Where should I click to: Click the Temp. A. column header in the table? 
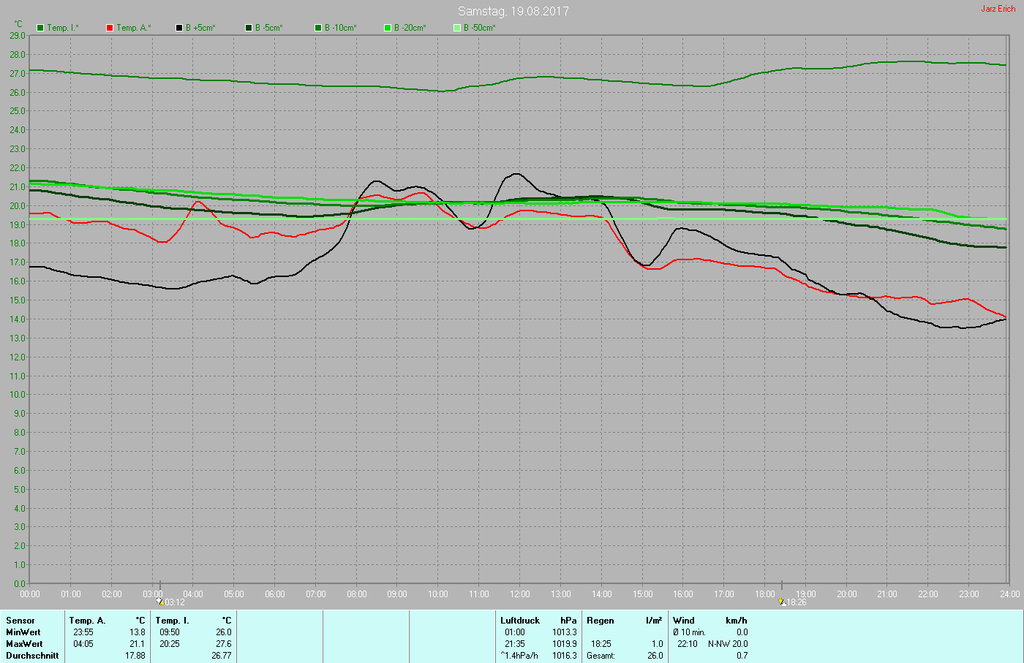pyautogui.click(x=88, y=621)
